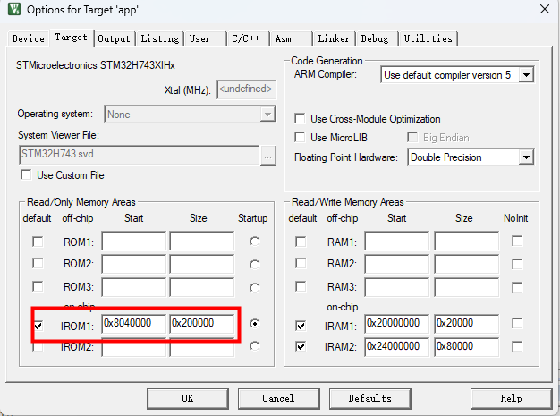Go to the Utilities tab
Viewport: 560px width, 416px height.
[428, 38]
